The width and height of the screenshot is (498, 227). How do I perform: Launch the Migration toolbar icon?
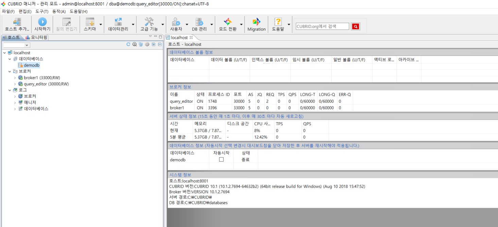pyautogui.click(x=256, y=22)
